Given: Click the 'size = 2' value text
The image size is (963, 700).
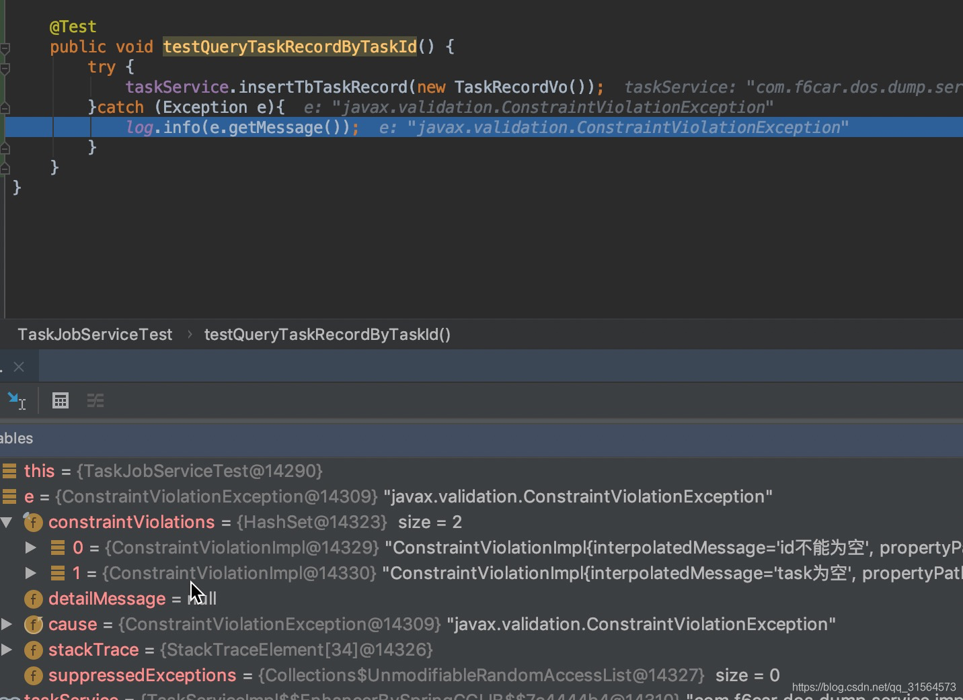Looking at the screenshot, I should tap(430, 522).
